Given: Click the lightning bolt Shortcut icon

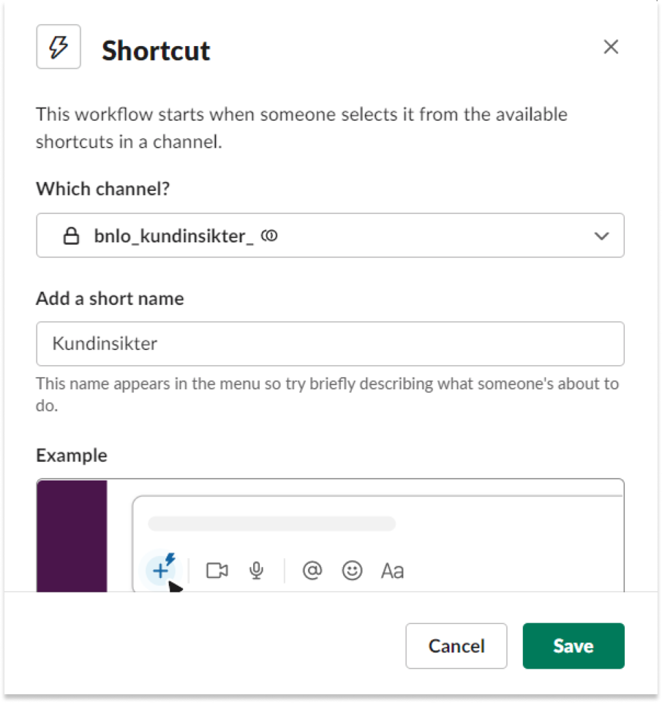Looking at the screenshot, I should (x=59, y=47).
